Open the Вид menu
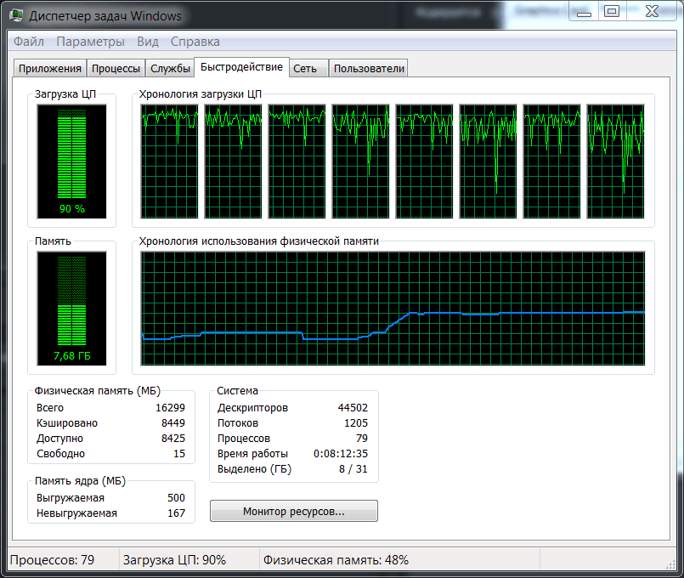This screenshot has width=684, height=578. [148, 42]
